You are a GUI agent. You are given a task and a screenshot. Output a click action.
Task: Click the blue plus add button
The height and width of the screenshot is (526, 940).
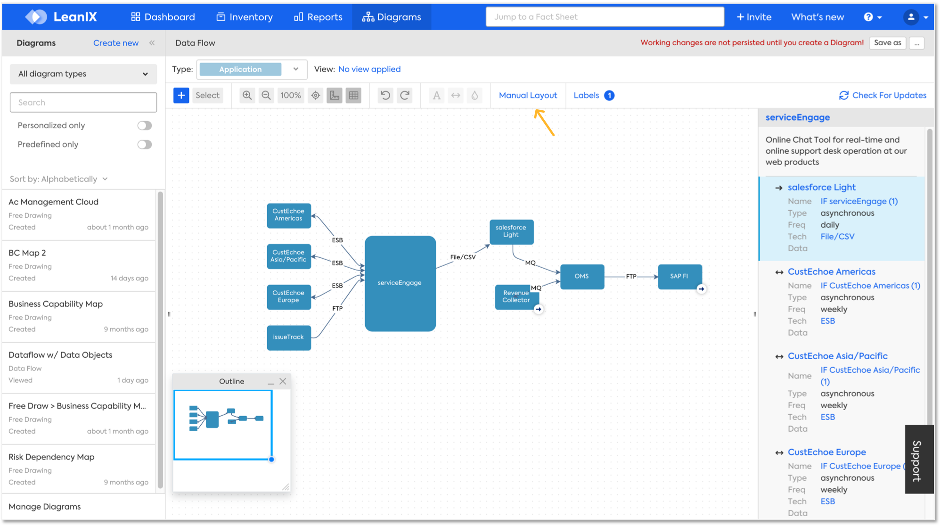[x=181, y=95]
